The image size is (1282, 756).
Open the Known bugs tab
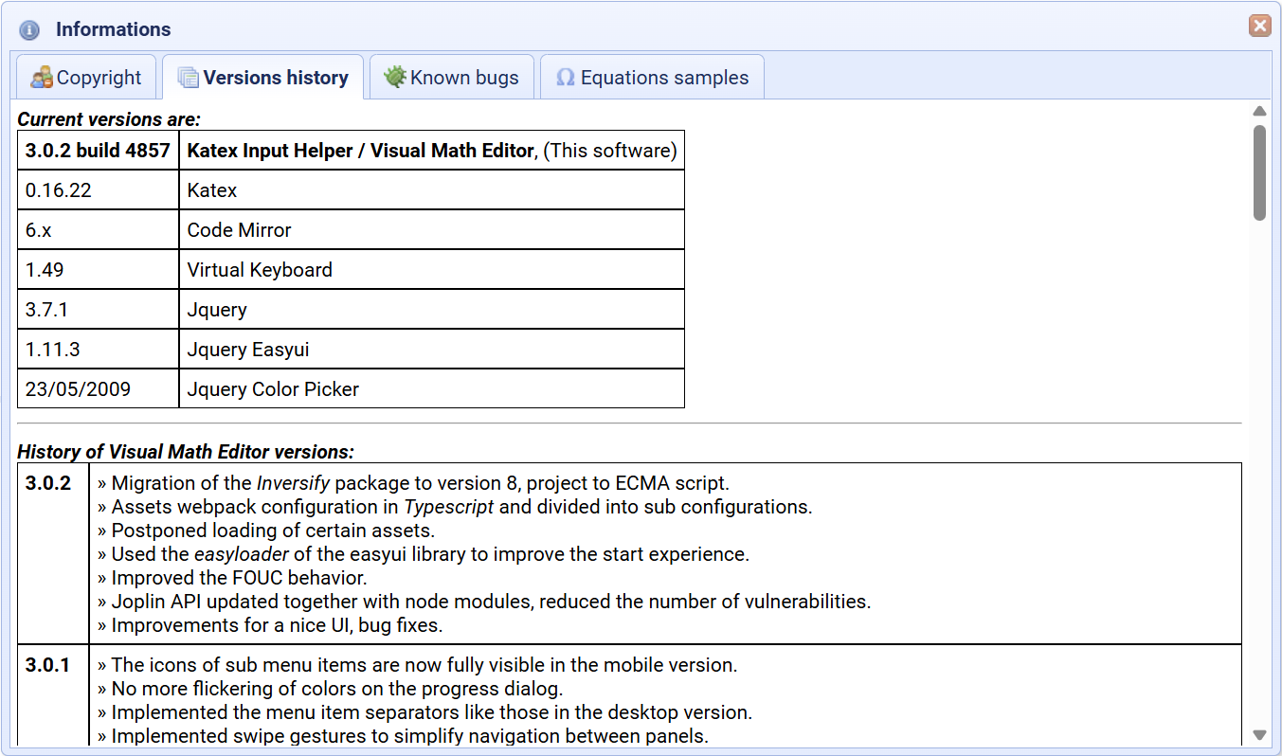pyautogui.click(x=451, y=77)
